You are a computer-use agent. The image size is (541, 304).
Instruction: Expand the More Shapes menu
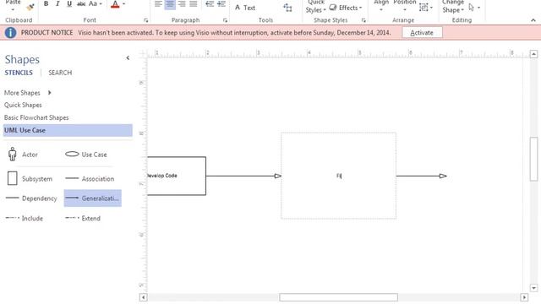pyautogui.click(x=28, y=93)
